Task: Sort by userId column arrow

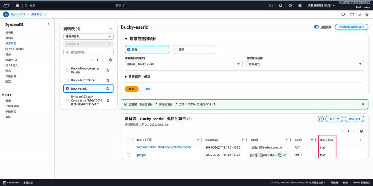Action: (197, 140)
